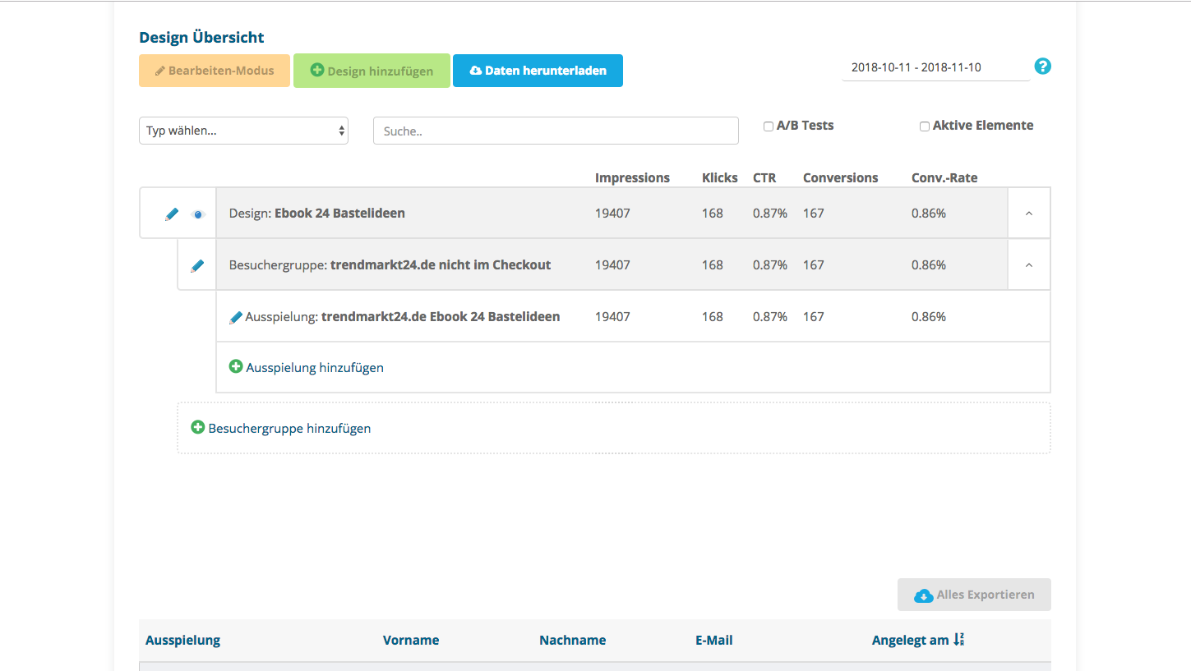Click the Design hinzufügen button
Image resolution: width=1191 pixels, height=671 pixels.
(x=372, y=71)
